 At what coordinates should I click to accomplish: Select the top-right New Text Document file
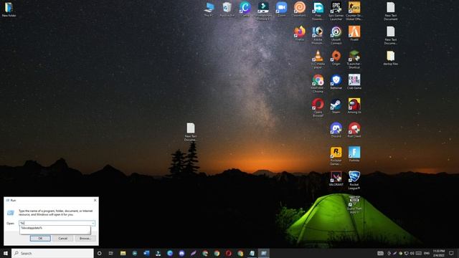pos(390,11)
